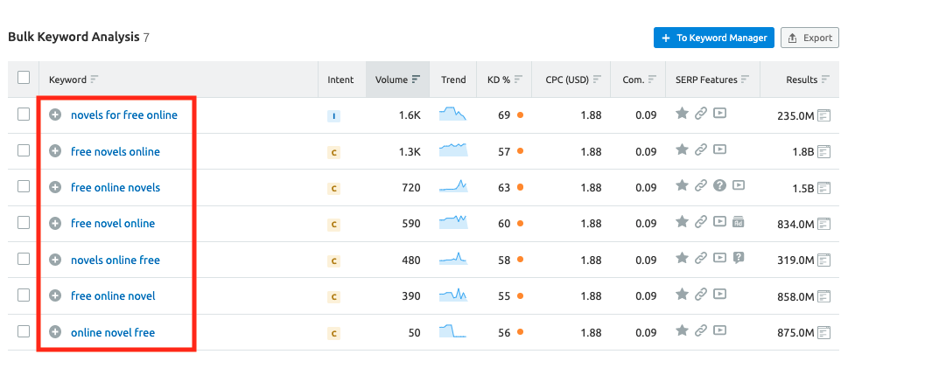View SERP results icon for online novel free

823,332
